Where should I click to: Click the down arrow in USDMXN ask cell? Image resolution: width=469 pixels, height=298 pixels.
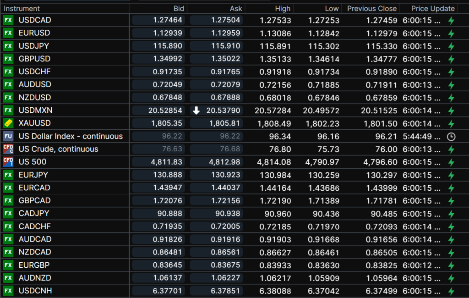click(196, 110)
